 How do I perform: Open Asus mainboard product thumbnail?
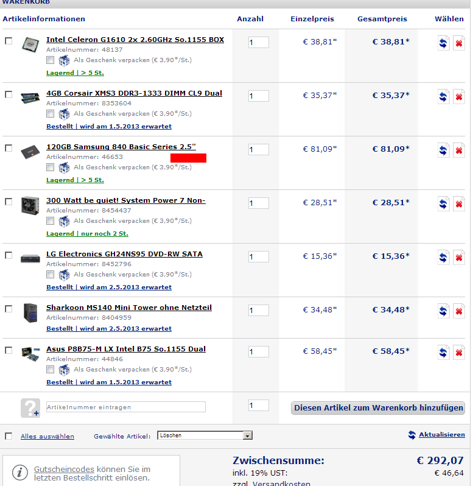[30, 354]
